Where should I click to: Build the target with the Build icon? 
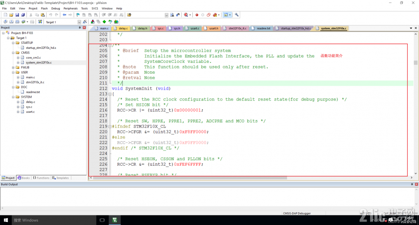(x=11, y=22)
